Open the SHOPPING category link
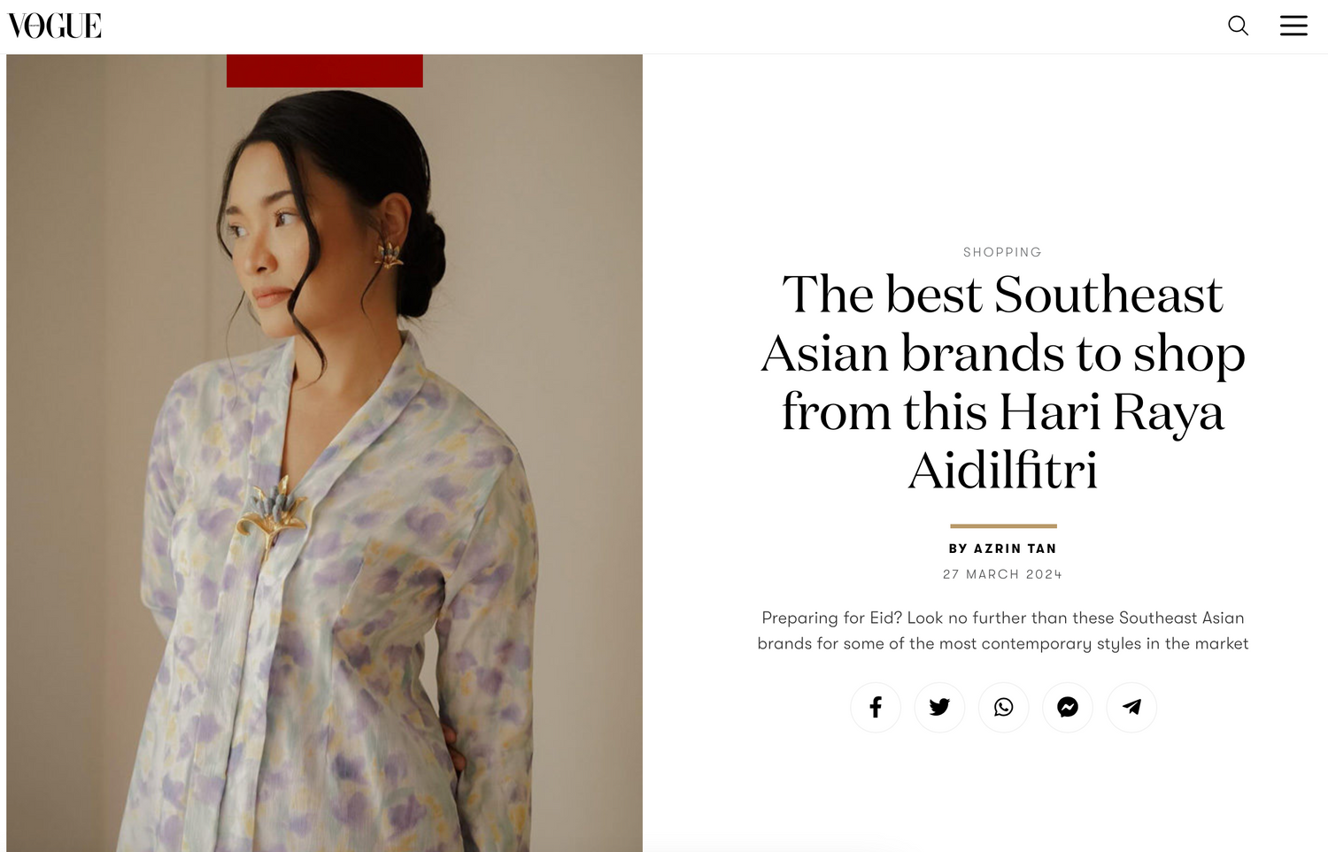The height and width of the screenshot is (852, 1328). [x=1002, y=252]
